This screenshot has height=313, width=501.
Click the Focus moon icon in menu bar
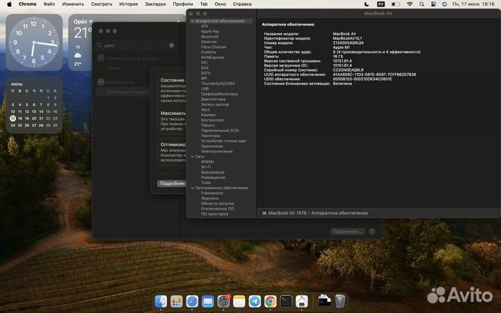pyautogui.click(x=367, y=4)
